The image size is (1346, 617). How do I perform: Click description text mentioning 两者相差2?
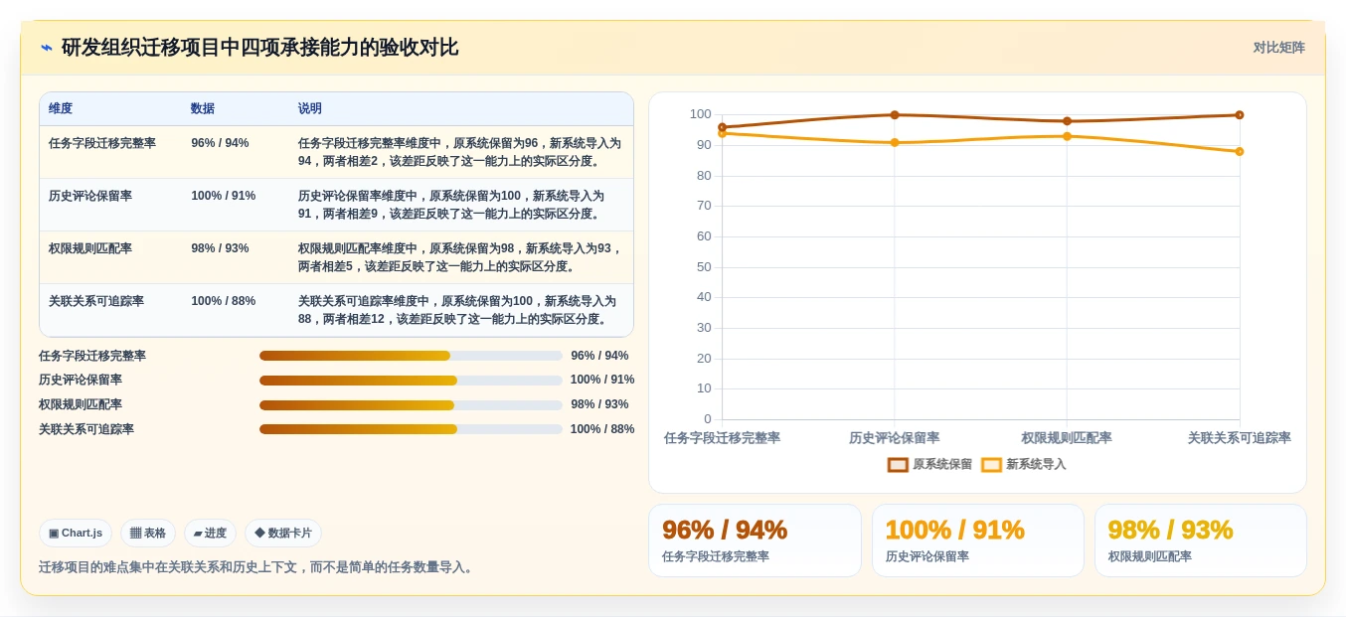(x=460, y=152)
